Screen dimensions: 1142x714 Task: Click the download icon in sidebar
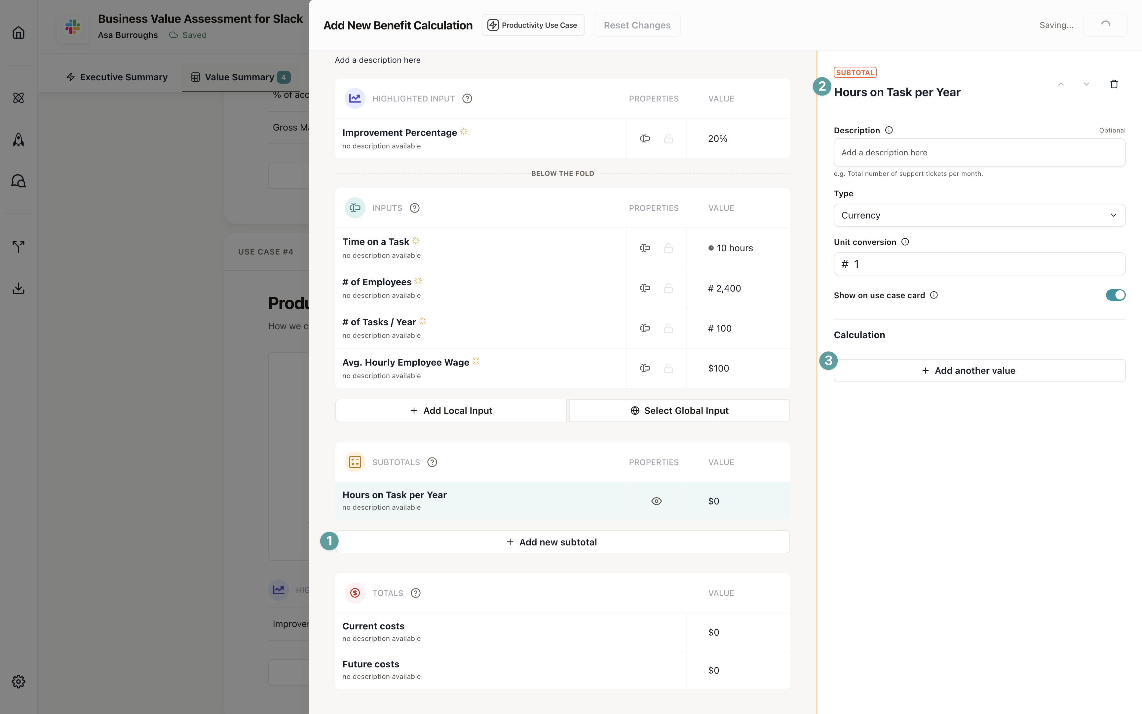click(19, 288)
